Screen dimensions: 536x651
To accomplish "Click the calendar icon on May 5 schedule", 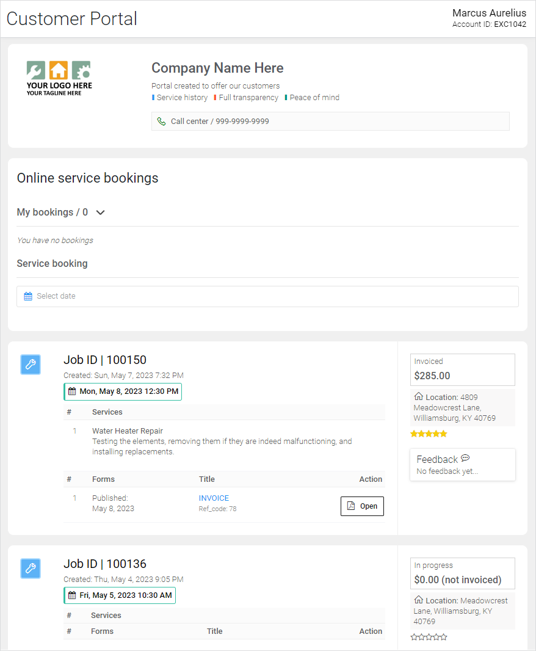I will pyautogui.click(x=72, y=595).
